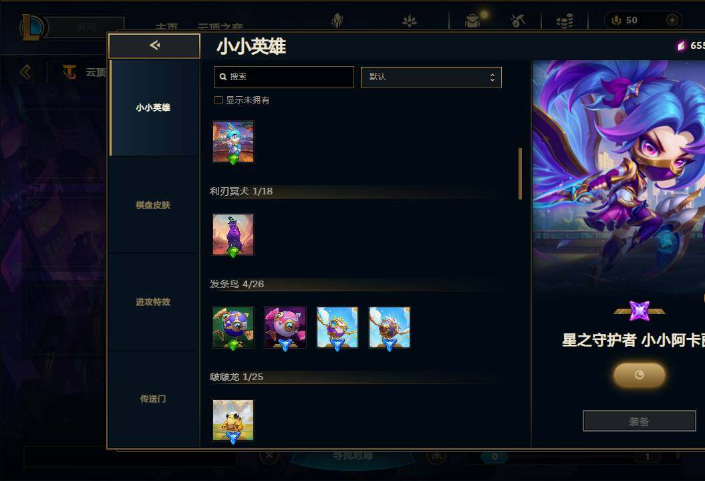The height and width of the screenshot is (481, 705).
Task: Switch to the 棋盘皮肤 tab
Action: coord(153,205)
